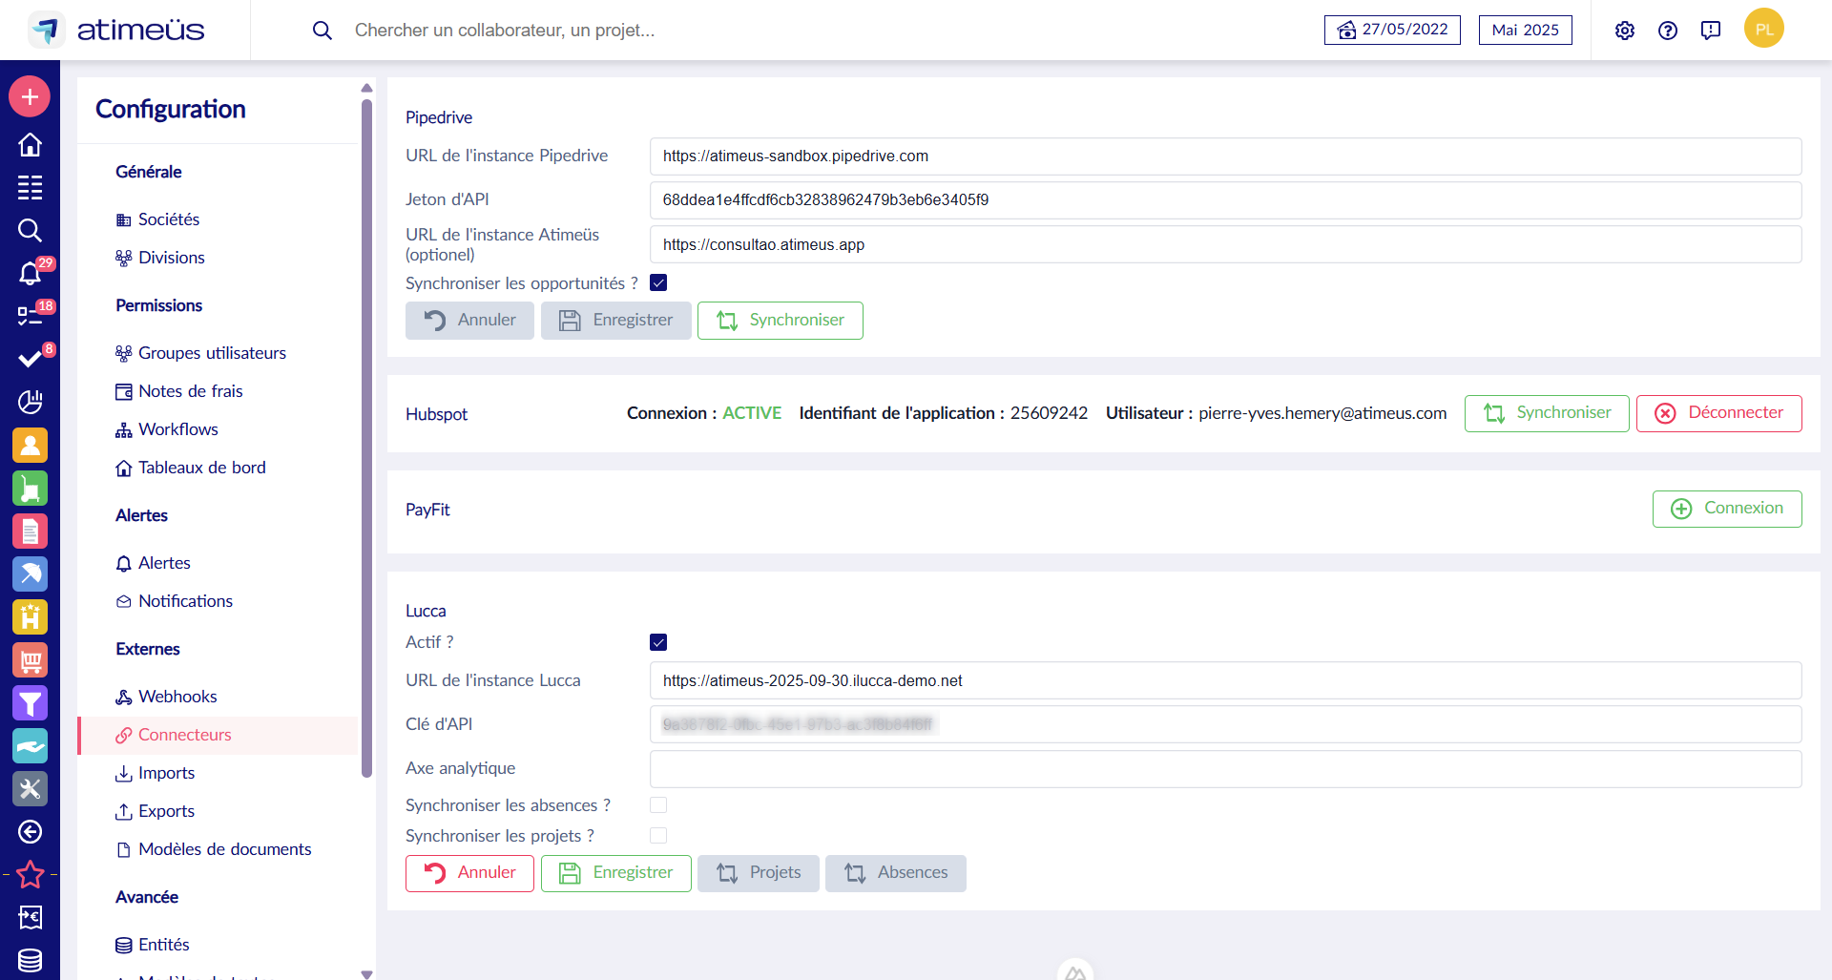
Task: Open the 27/05/2022 date selector
Action: [1392, 30]
